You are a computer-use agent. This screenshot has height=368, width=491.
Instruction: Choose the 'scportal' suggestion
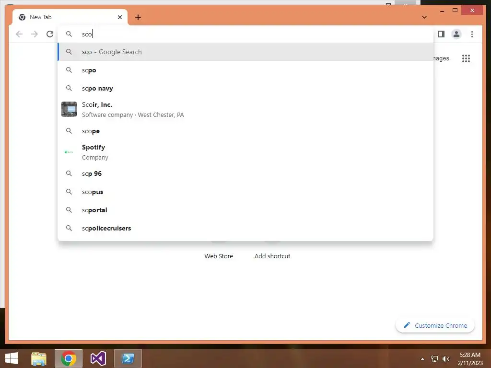(x=246, y=210)
